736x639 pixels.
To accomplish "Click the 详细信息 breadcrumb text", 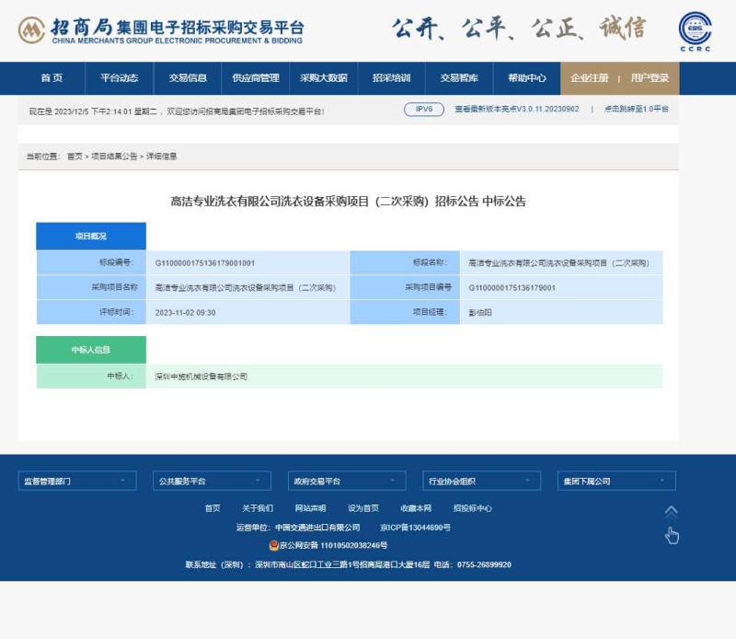I will 162,157.
